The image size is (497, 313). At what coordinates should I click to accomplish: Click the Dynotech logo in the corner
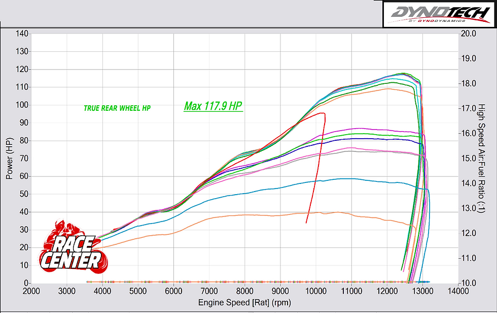click(440, 14)
